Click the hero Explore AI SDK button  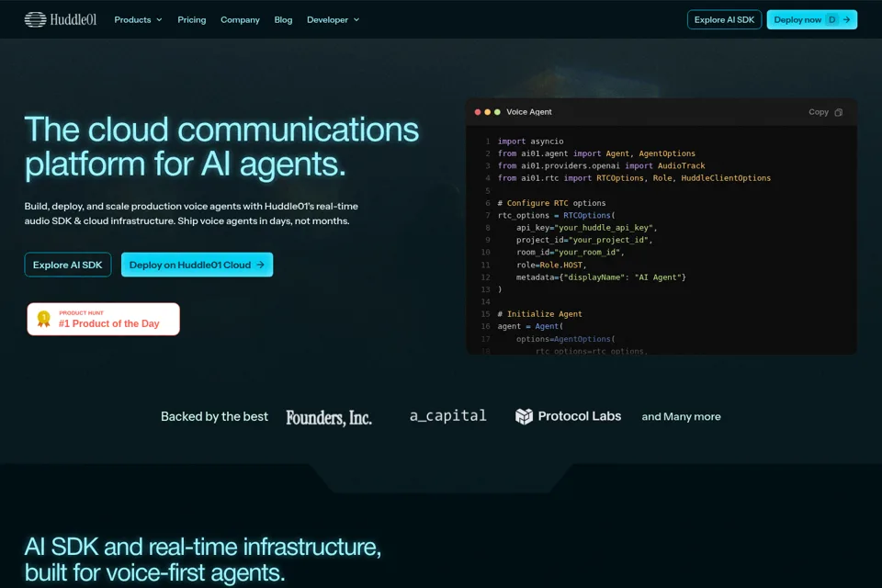(67, 265)
